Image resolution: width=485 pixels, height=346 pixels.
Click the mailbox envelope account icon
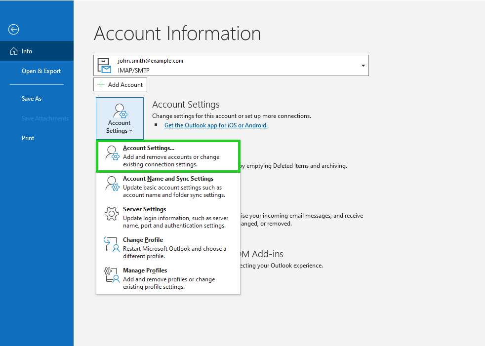pos(104,66)
